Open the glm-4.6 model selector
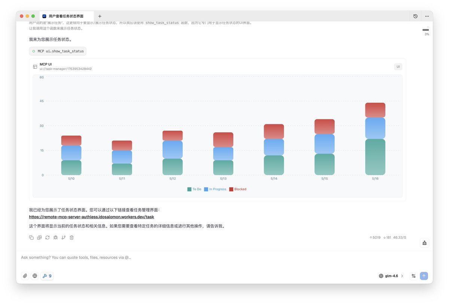Image resolution: width=449 pixels, height=305 pixels. (391, 276)
